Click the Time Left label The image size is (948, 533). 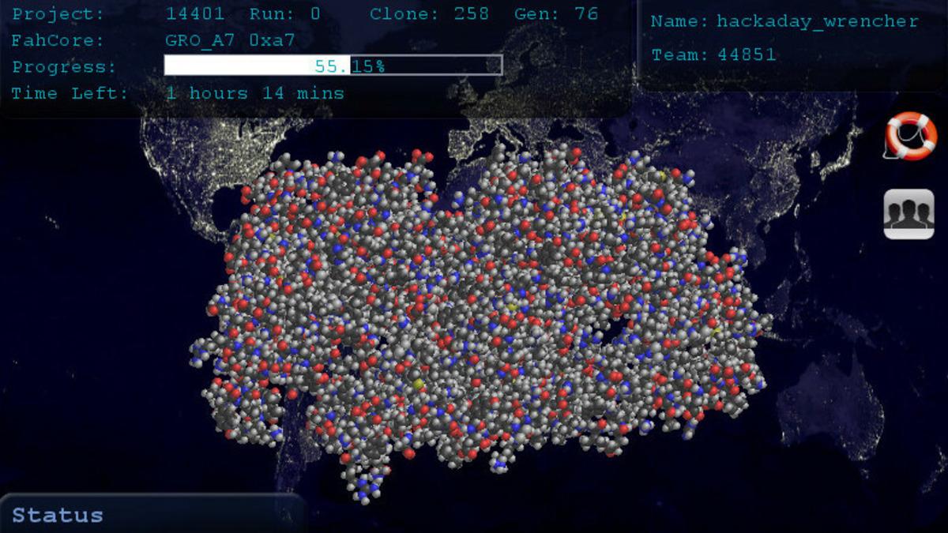coord(69,93)
